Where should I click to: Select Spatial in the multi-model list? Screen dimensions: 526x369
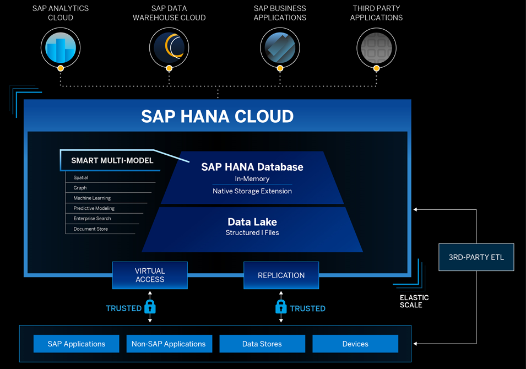81,177
